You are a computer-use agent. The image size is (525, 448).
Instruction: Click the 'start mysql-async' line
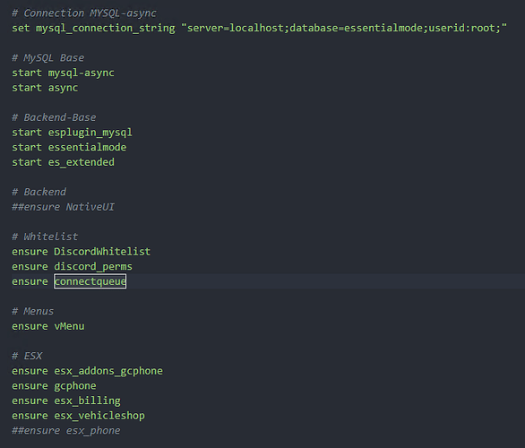coord(63,73)
